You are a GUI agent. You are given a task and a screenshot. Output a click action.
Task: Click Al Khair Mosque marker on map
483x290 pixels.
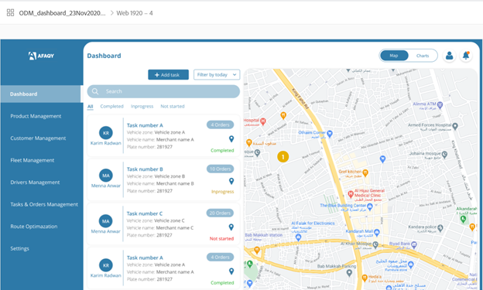pyautogui.click(x=375, y=244)
